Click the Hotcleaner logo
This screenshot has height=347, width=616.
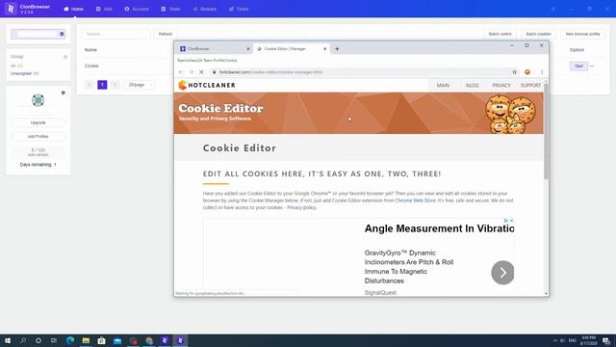(207, 85)
